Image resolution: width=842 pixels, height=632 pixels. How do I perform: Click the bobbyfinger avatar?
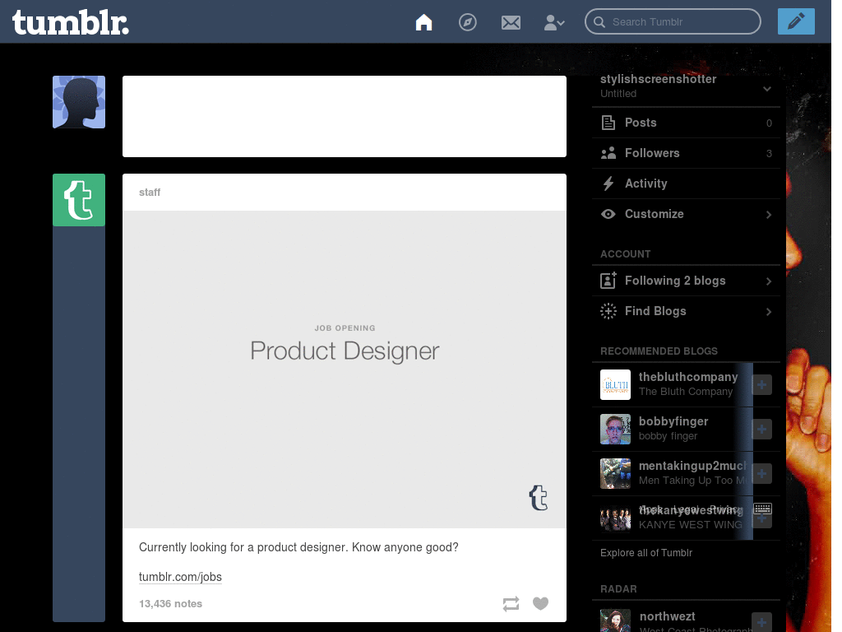tap(615, 429)
